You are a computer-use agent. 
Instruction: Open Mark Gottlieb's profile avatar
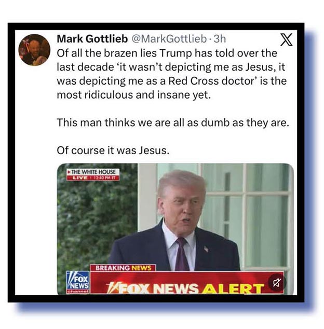34,50
